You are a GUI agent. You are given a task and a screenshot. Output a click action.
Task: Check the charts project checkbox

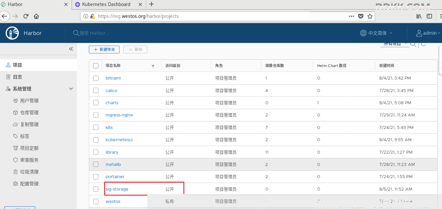click(x=96, y=103)
